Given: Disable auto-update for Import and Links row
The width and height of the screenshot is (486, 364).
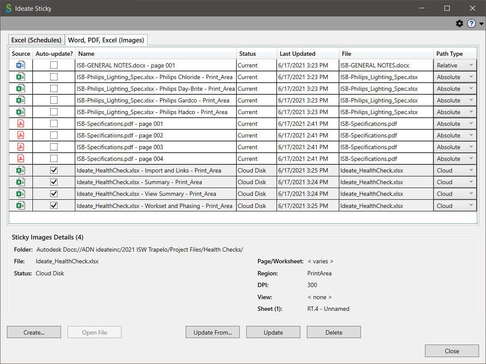Looking at the screenshot, I should (x=54, y=170).
